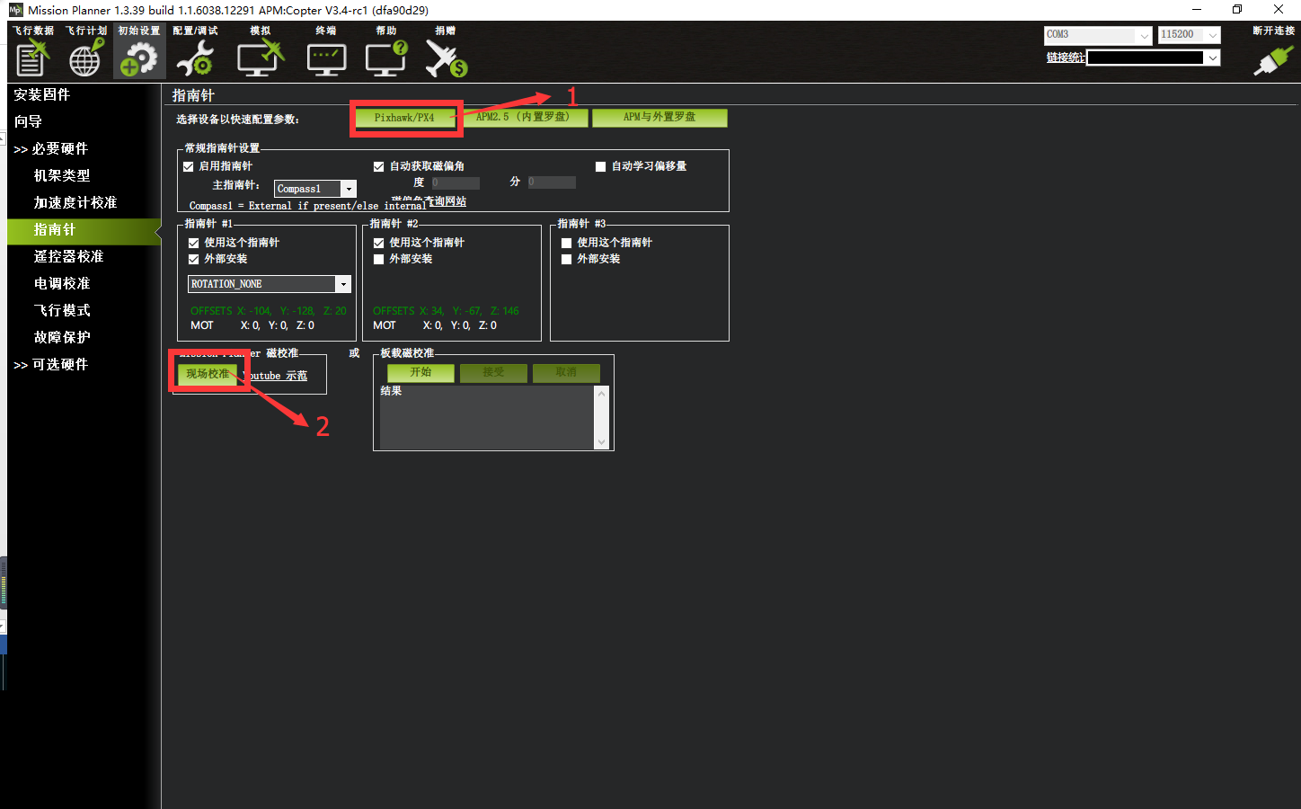
Task: Select 加速度计校准 in the sidebar
Action: pos(75,202)
